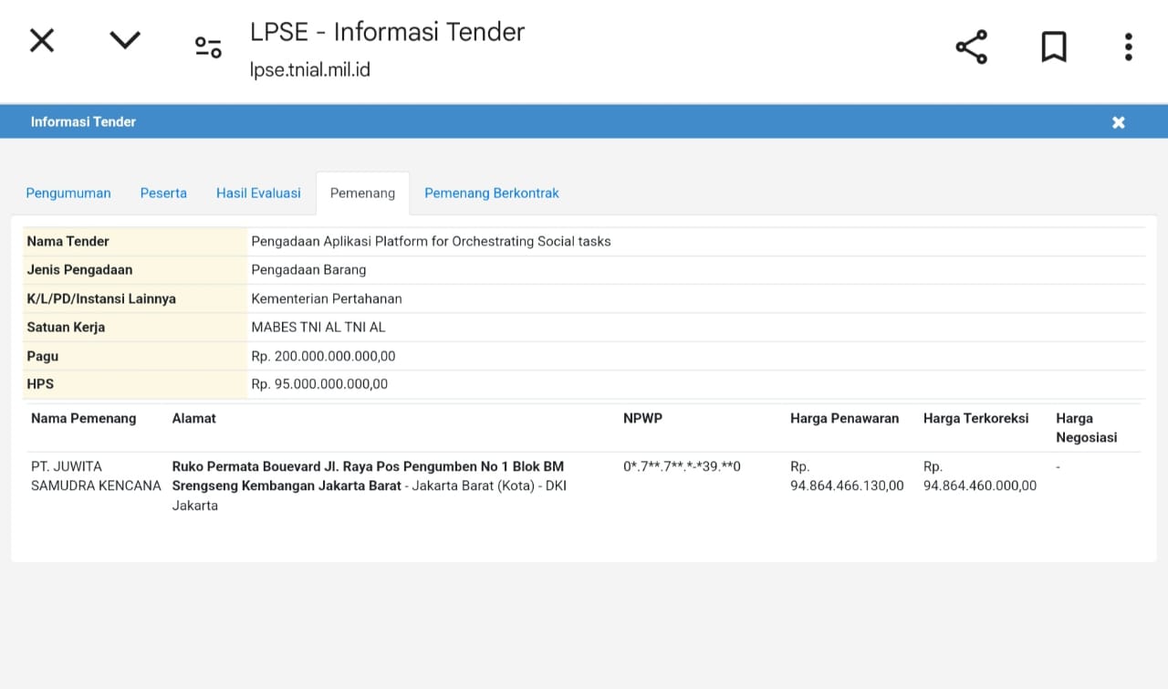This screenshot has width=1168, height=689.
Task: Bookmark the LPSE page
Action: tap(1054, 47)
